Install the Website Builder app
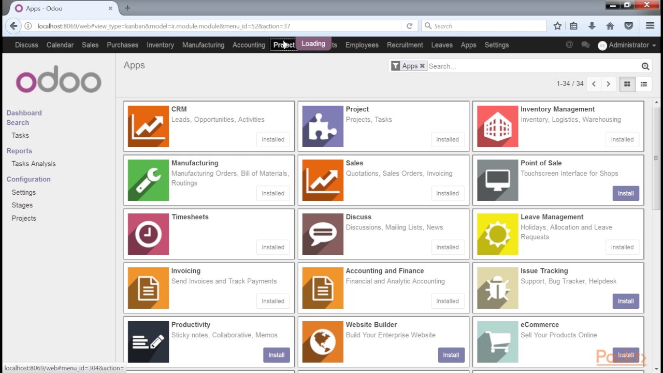 click(x=451, y=355)
